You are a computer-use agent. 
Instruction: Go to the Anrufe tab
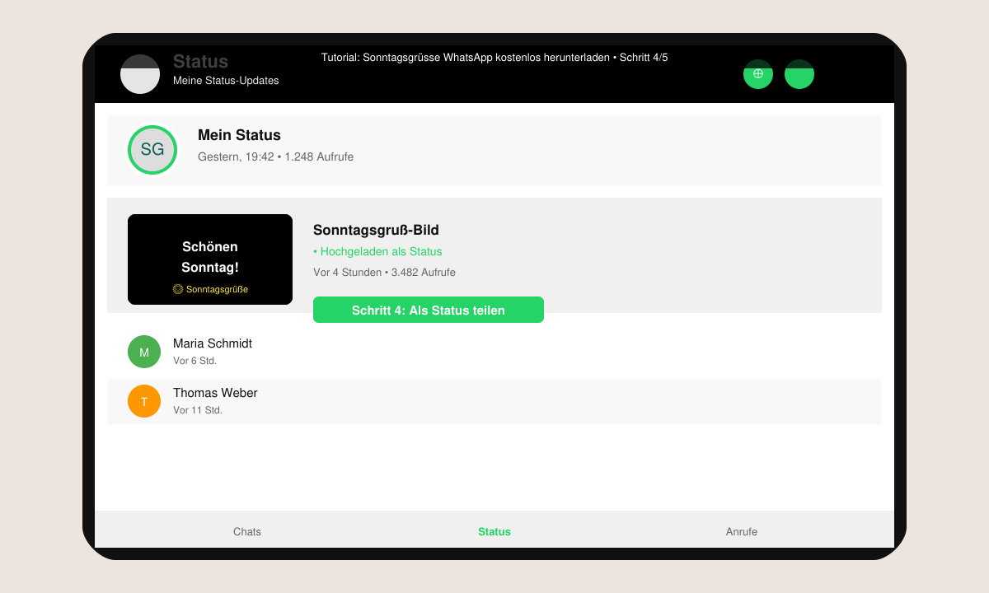742,531
